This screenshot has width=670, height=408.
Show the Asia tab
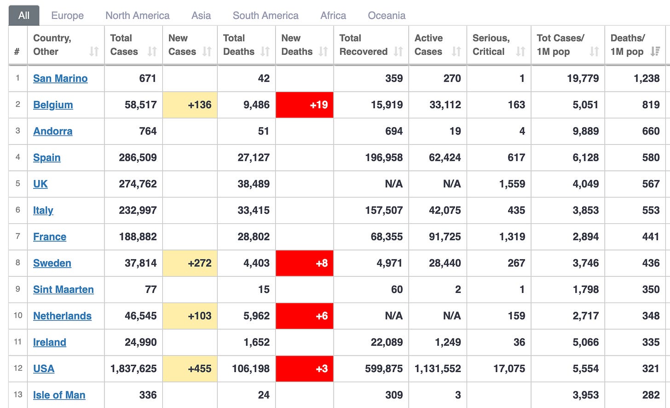[x=201, y=16]
